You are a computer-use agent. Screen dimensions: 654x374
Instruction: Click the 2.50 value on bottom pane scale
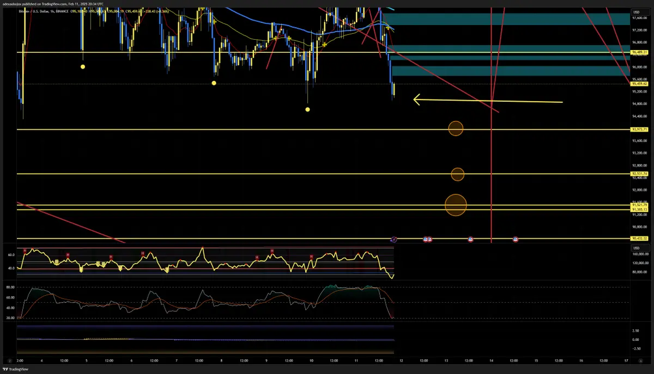[x=635, y=330]
